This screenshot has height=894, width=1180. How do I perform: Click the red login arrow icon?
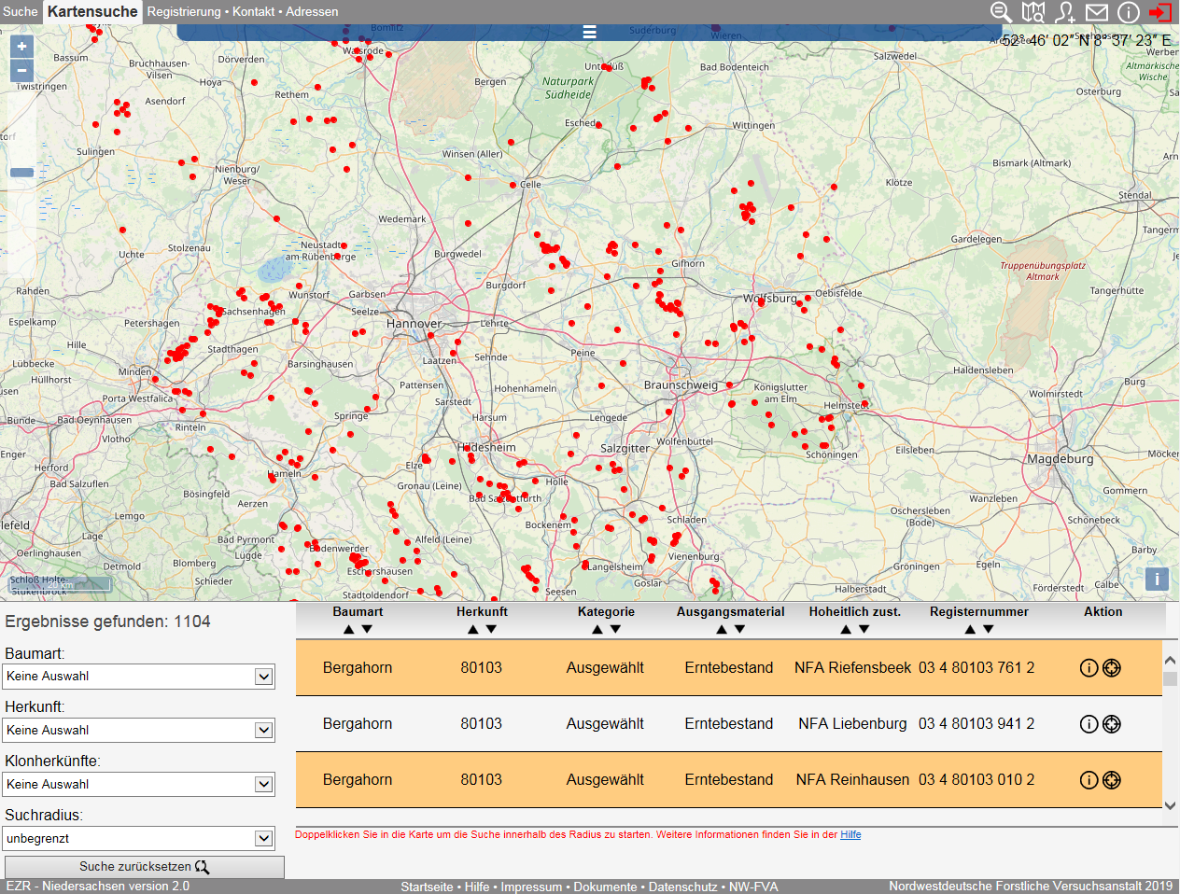click(x=1160, y=12)
